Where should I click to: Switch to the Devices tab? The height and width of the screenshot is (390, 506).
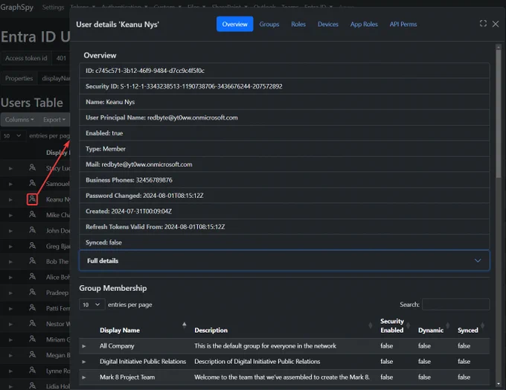[x=328, y=24]
